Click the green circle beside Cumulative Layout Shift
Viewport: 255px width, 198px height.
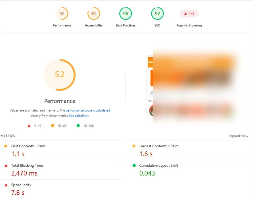pyautogui.click(x=134, y=165)
